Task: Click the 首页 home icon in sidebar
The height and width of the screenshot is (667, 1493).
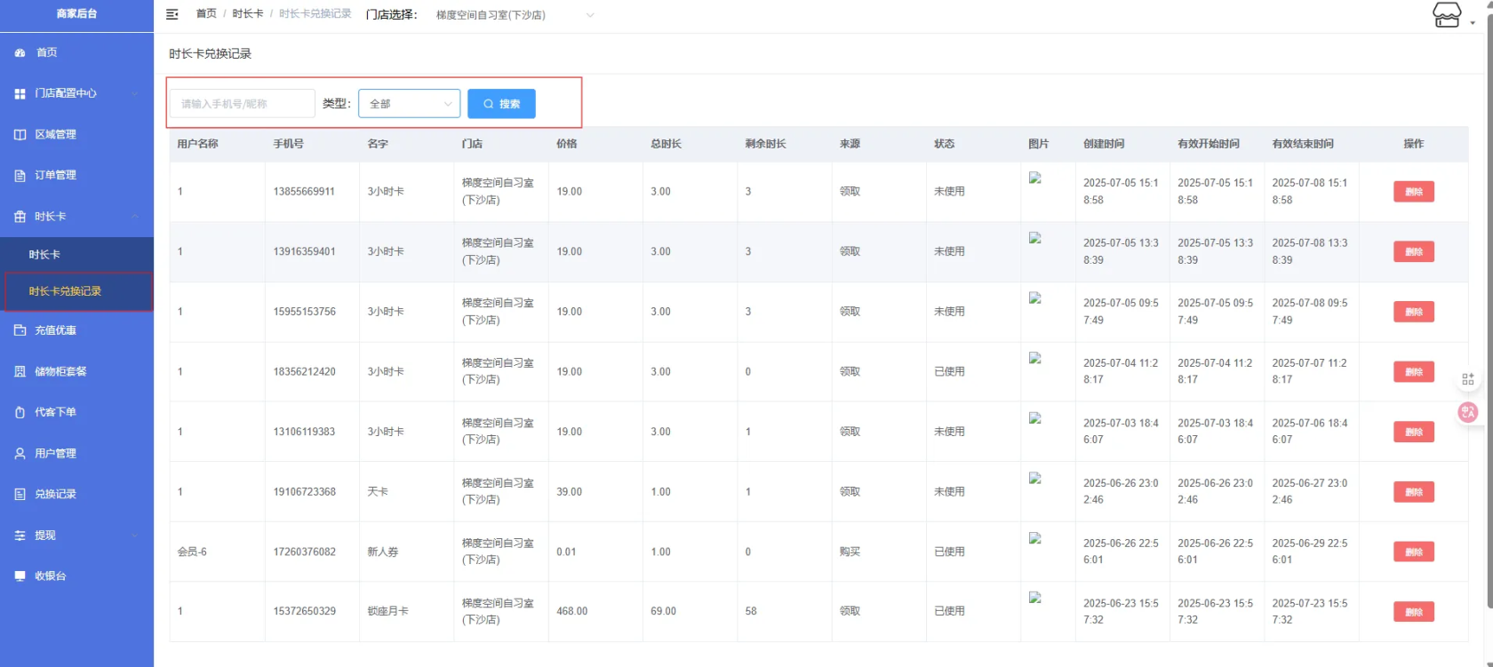Action: (20, 53)
